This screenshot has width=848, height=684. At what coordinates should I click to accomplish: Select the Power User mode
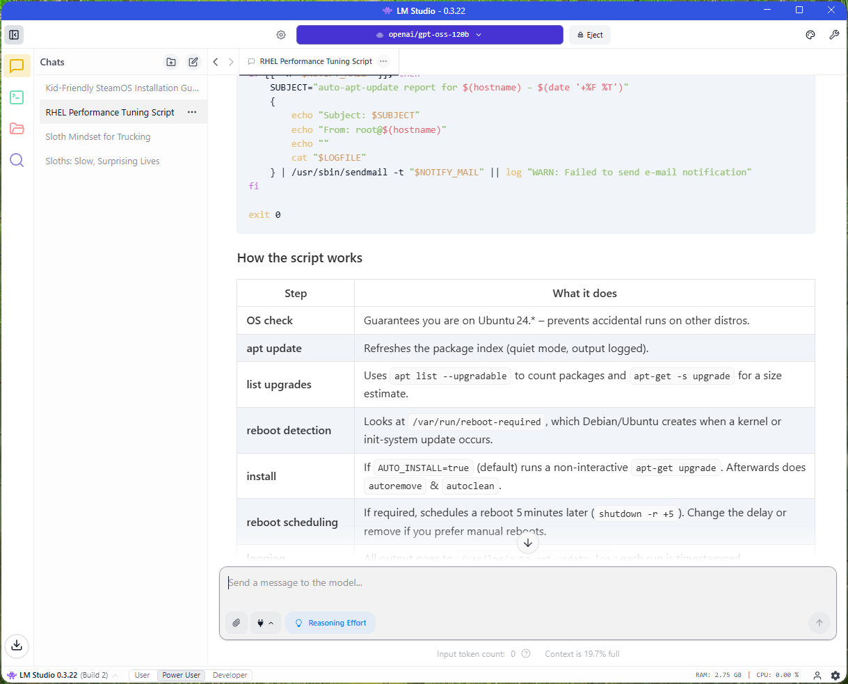click(x=181, y=675)
